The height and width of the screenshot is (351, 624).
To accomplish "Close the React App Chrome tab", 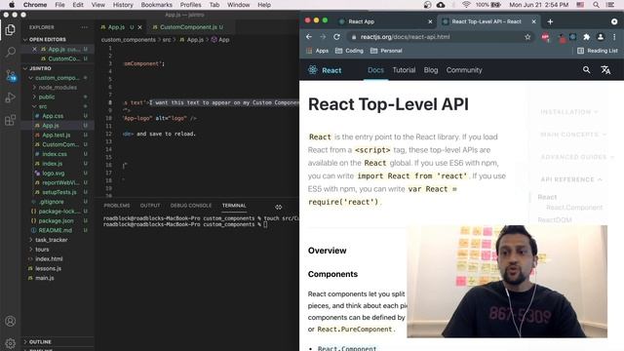I will (x=430, y=21).
